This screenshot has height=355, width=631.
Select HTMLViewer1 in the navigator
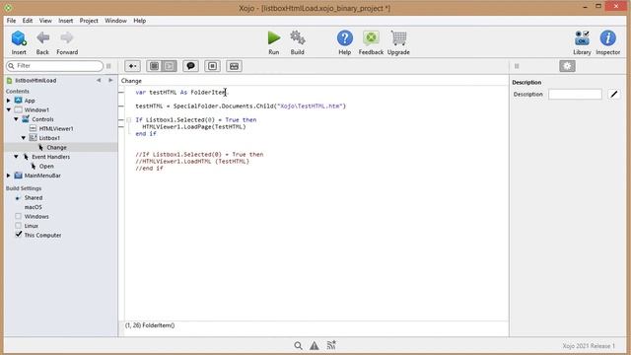pyautogui.click(x=56, y=129)
